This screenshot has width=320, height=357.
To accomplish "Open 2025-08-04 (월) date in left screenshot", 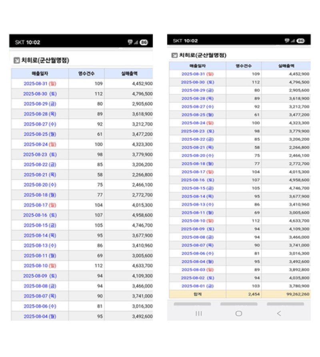I will (x=40, y=316).
